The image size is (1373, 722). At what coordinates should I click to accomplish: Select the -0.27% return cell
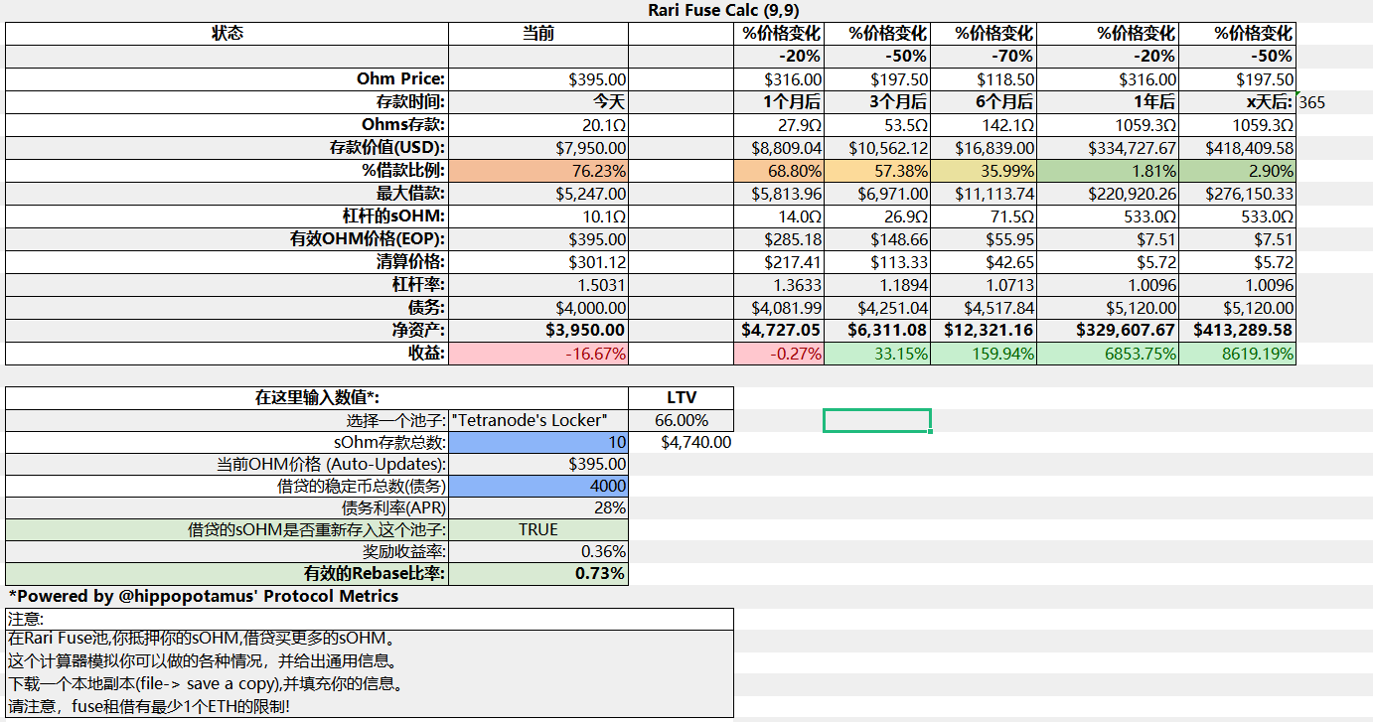pos(778,353)
